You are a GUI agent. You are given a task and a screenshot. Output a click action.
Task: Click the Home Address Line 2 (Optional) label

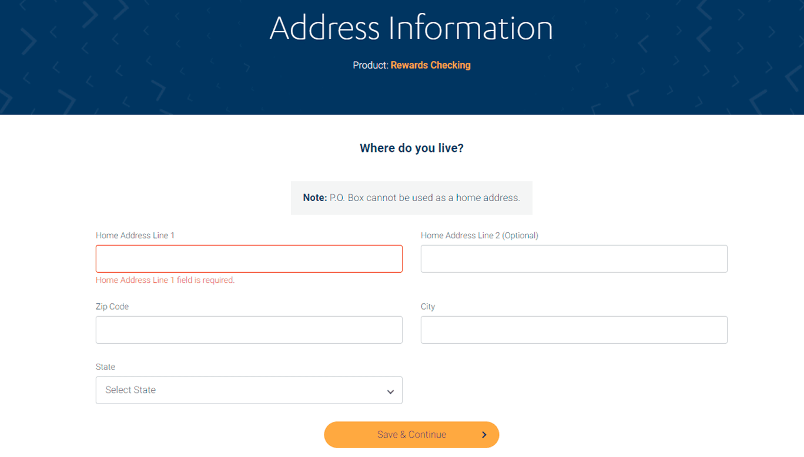479,235
